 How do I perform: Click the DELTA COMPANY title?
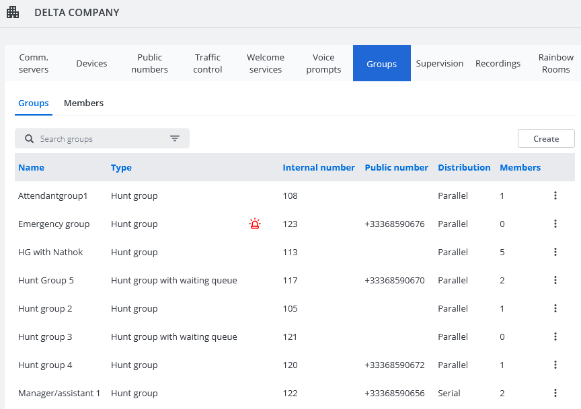(x=77, y=13)
